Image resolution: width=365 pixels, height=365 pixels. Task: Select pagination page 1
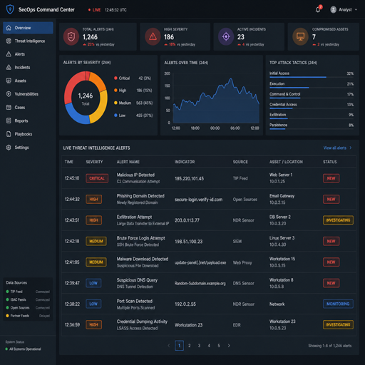179,346
